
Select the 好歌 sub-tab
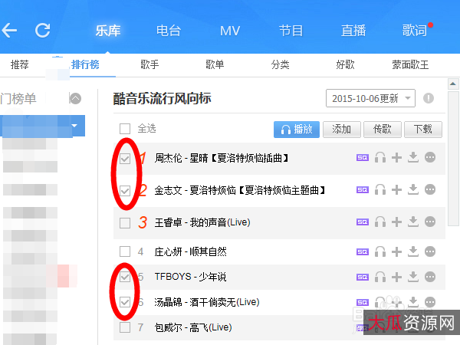[345, 64]
